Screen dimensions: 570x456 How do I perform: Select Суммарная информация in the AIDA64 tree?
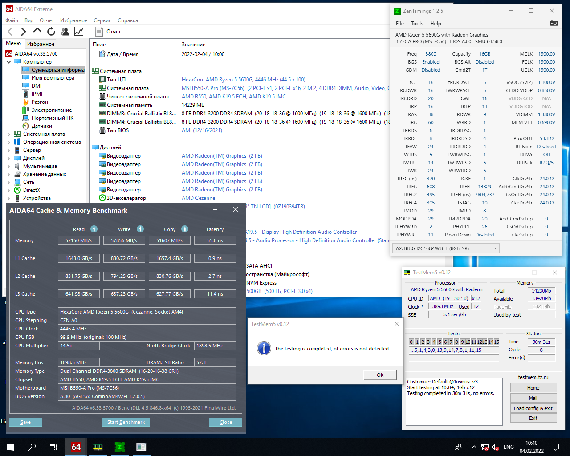pos(53,70)
